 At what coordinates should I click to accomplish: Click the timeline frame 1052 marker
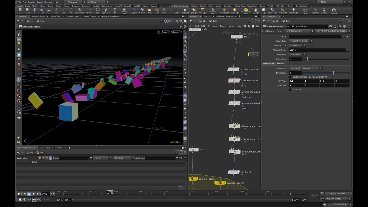(110, 192)
